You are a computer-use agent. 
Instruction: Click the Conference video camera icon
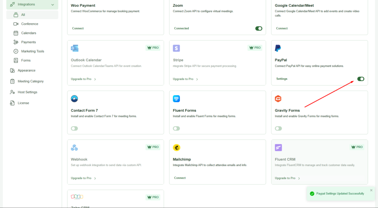point(16,24)
